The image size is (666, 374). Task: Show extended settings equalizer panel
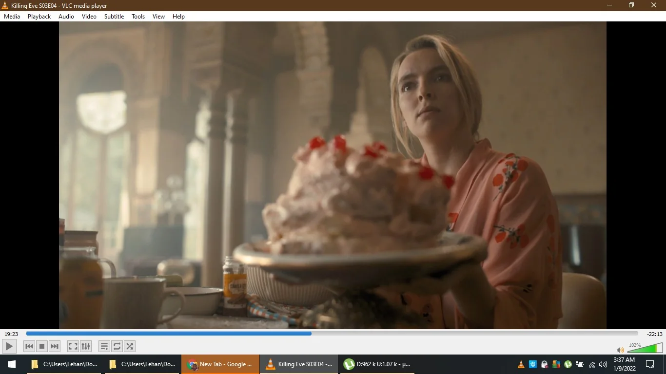click(x=86, y=346)
